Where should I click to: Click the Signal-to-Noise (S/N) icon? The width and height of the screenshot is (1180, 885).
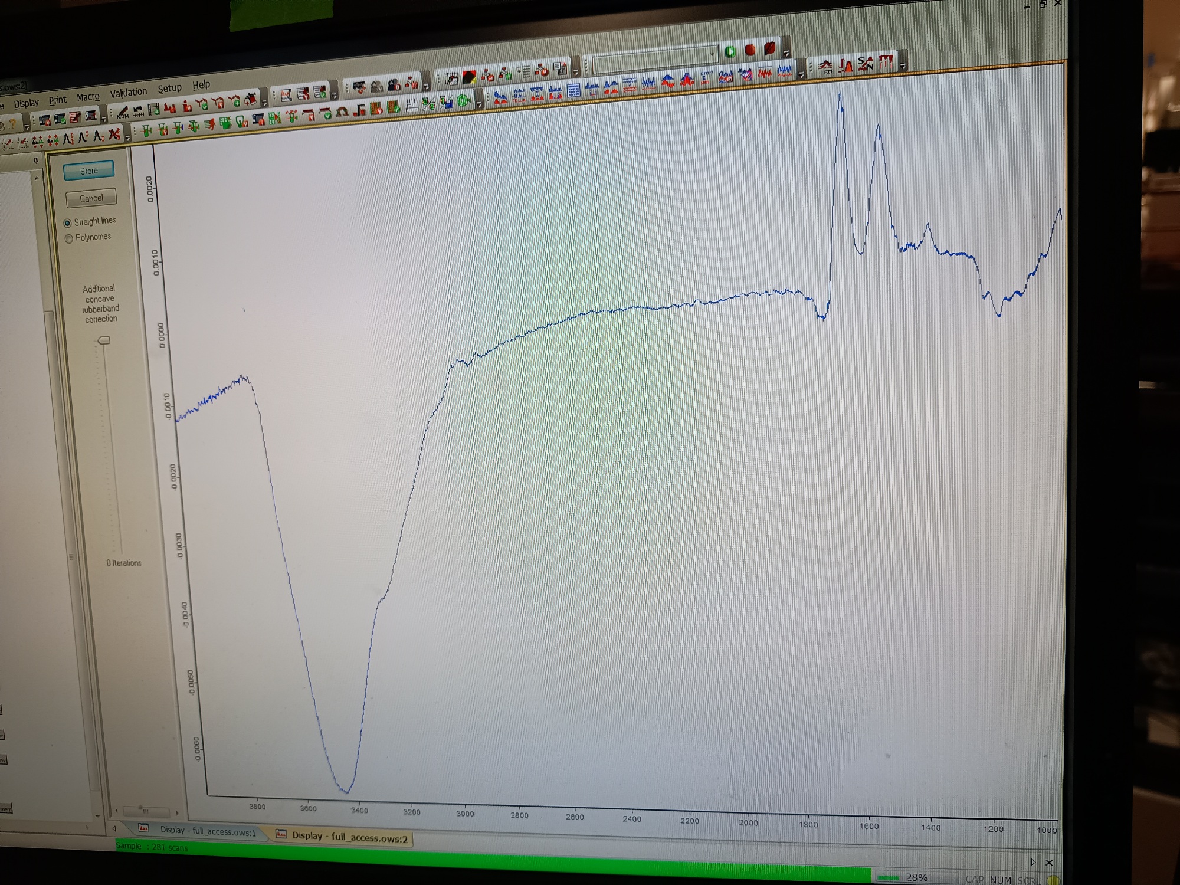point(866,64)
